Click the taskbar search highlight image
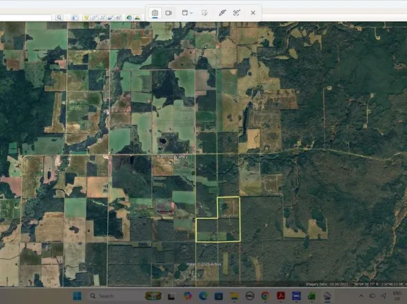 pyautogui.click(x=154, y=296)
